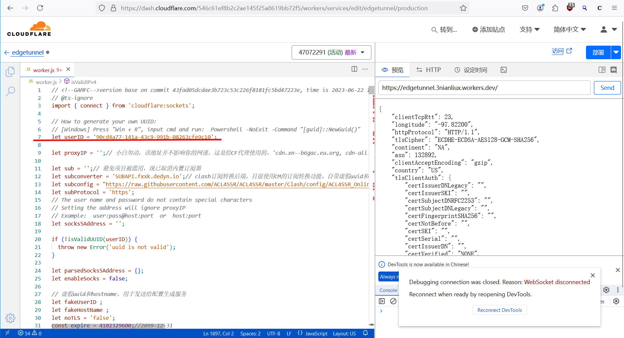Open the DevTools settings gear
Viewport: 624px width, 338px height.
[x=606, y=290]
